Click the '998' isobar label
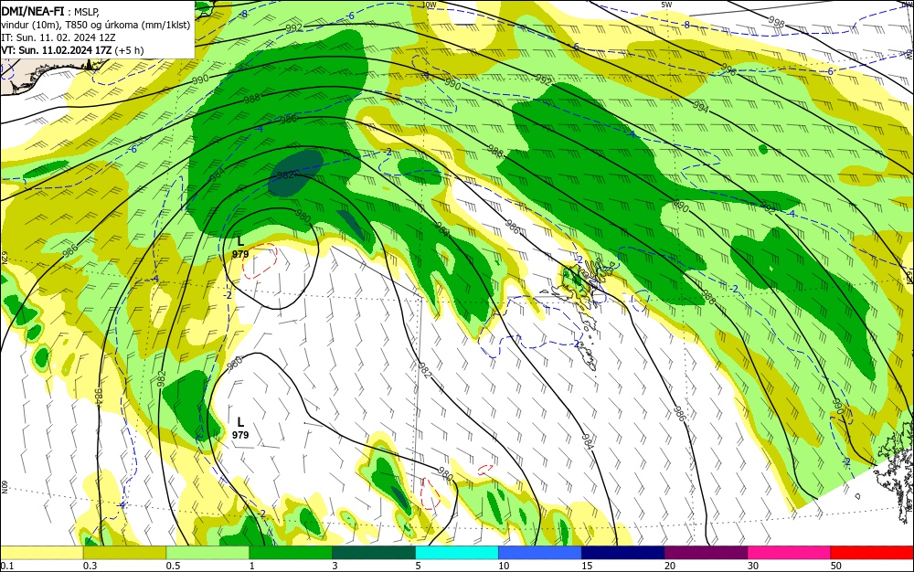The width and height of the screenshot is (914, 572). tap(776, 23)
